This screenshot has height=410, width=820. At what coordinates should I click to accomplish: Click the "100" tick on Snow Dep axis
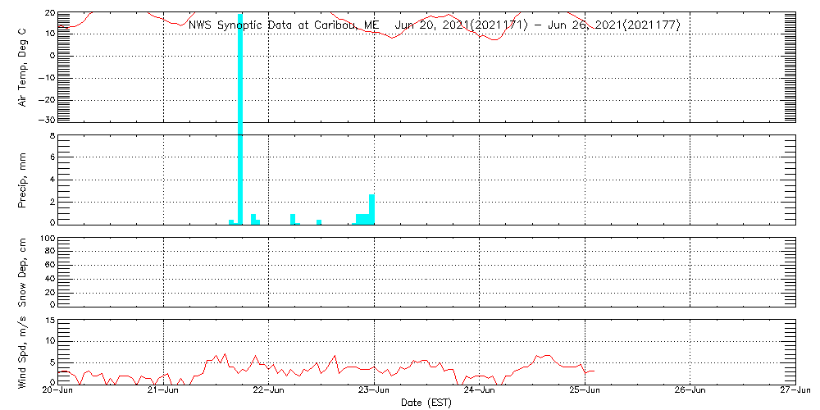[x=47, y=240]
